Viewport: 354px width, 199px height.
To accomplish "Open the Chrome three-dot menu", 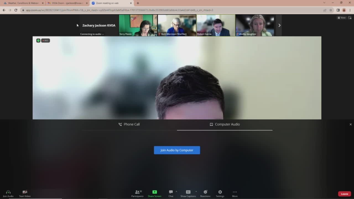I will (350, 10).
